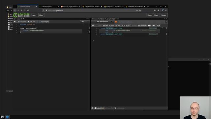Image resolution: width=211 pixels, height=119 pixels.
Task: Bookmark this page with the star icon
Action: [x=140, y=10]
